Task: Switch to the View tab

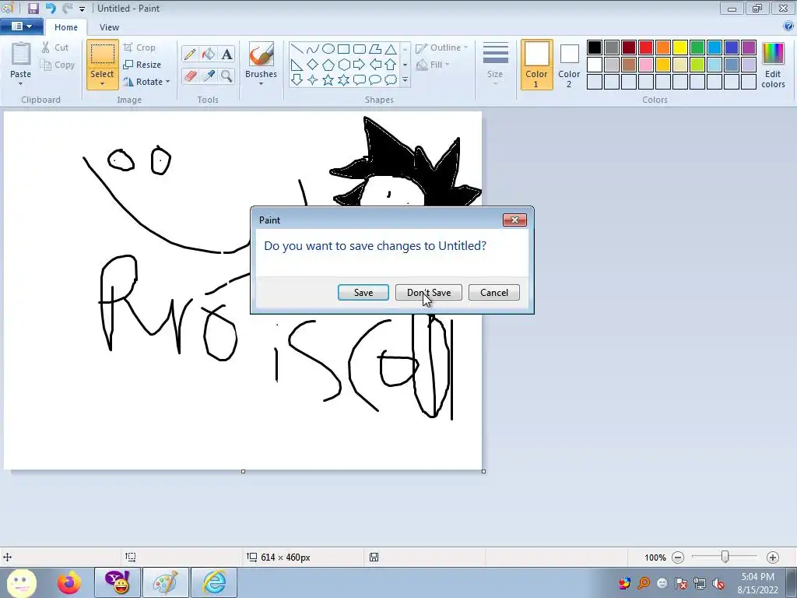Action: tap(109, 27)
